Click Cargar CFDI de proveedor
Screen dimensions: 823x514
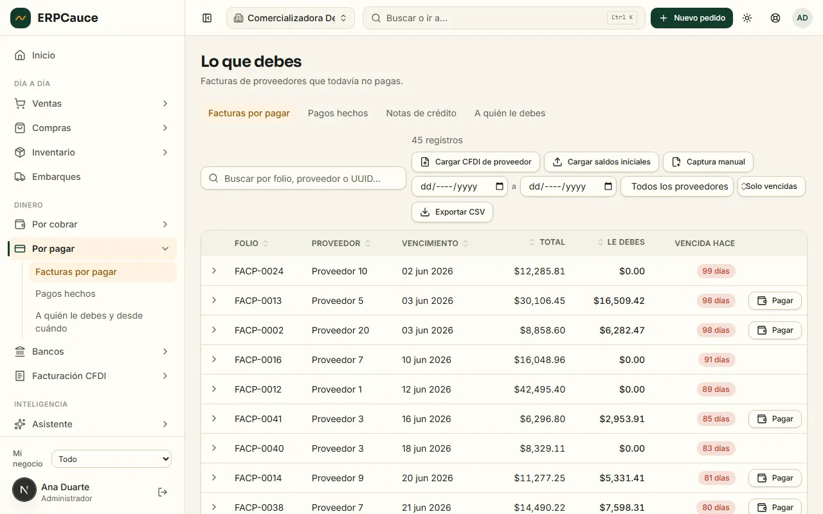(476, 162)
